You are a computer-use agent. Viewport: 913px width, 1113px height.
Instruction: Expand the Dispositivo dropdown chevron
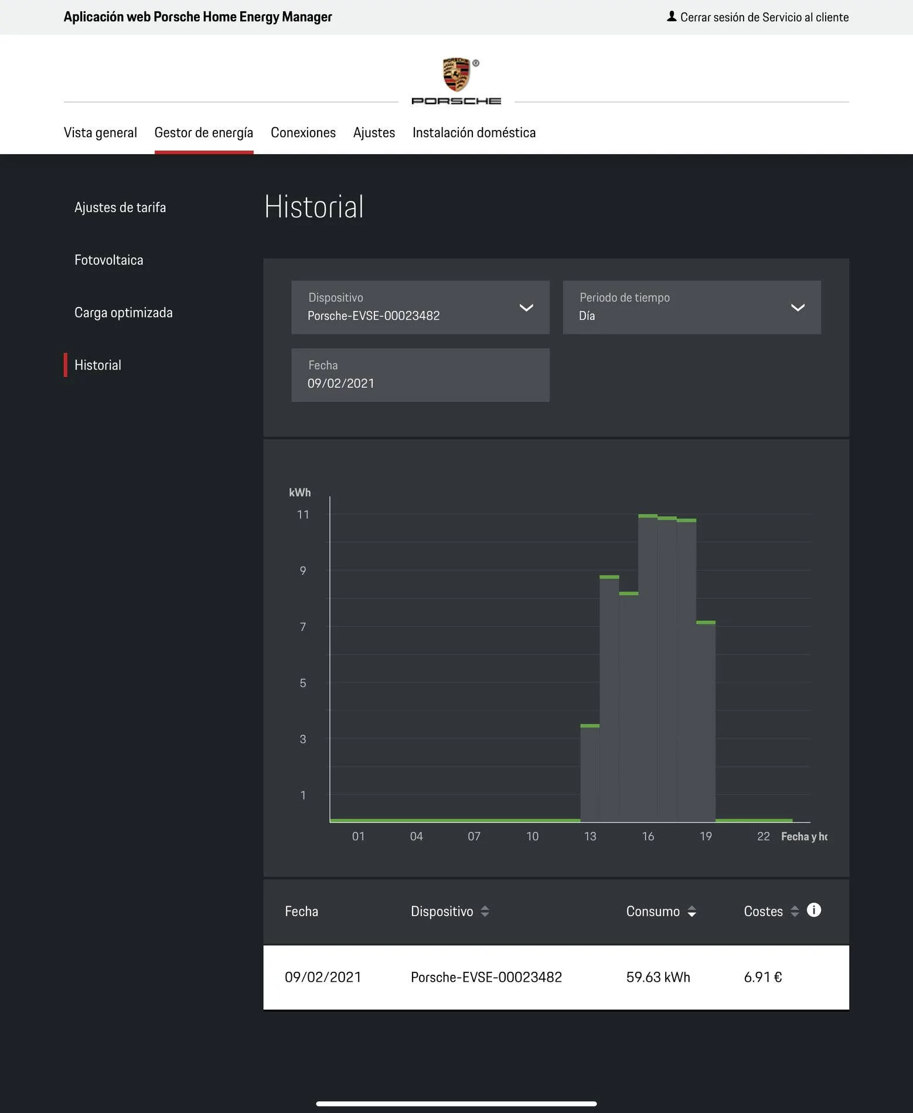point(526,308)
